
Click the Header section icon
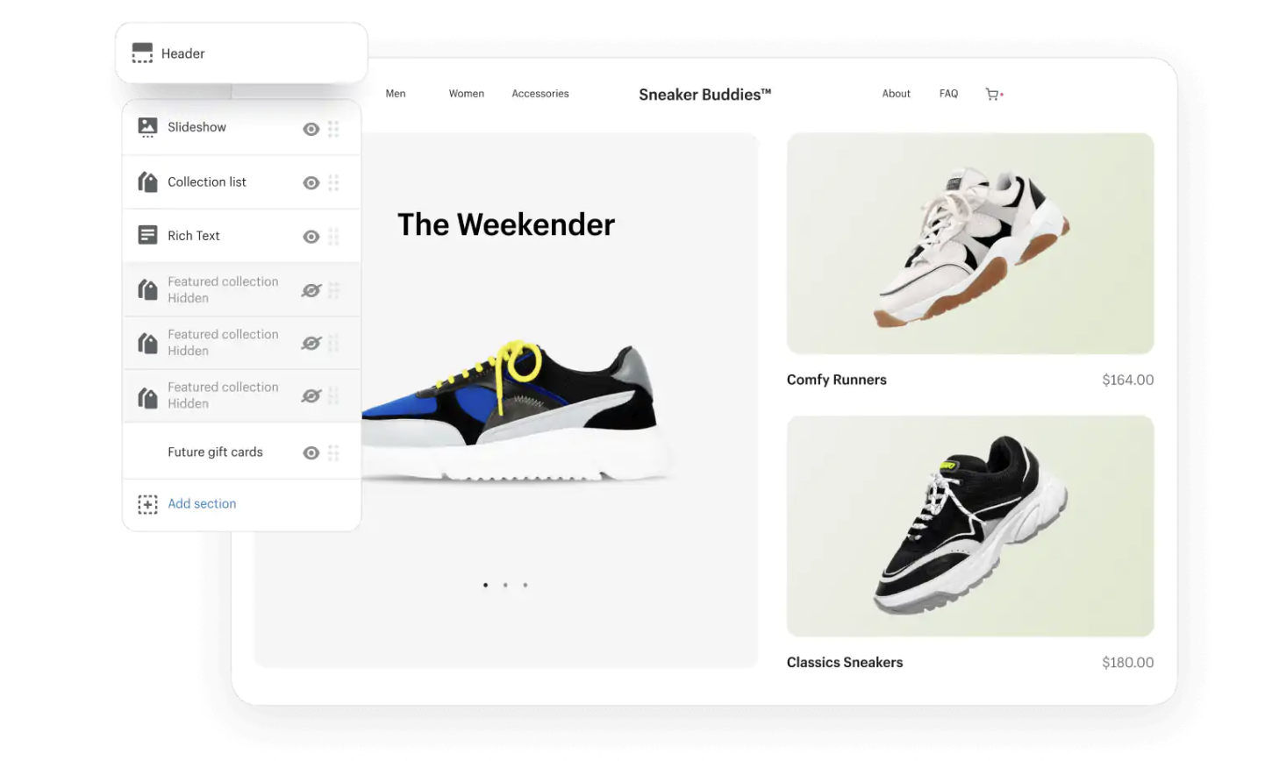pos(142,53)
